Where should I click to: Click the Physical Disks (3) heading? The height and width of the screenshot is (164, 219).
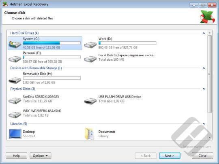tap(23, 89)
